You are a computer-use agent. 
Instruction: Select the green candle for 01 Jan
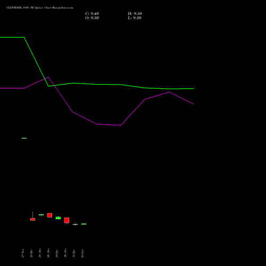click(84, 224)
